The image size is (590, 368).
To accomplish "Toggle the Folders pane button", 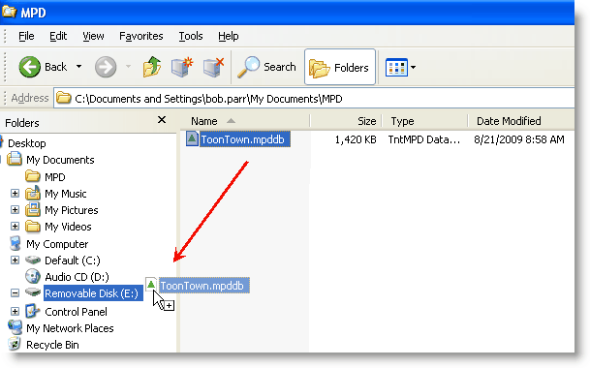I will click(x=340, y=67).
